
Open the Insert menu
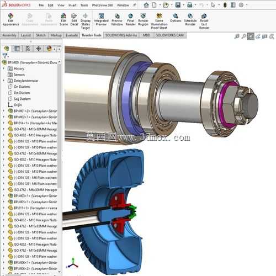pos(72,6)
